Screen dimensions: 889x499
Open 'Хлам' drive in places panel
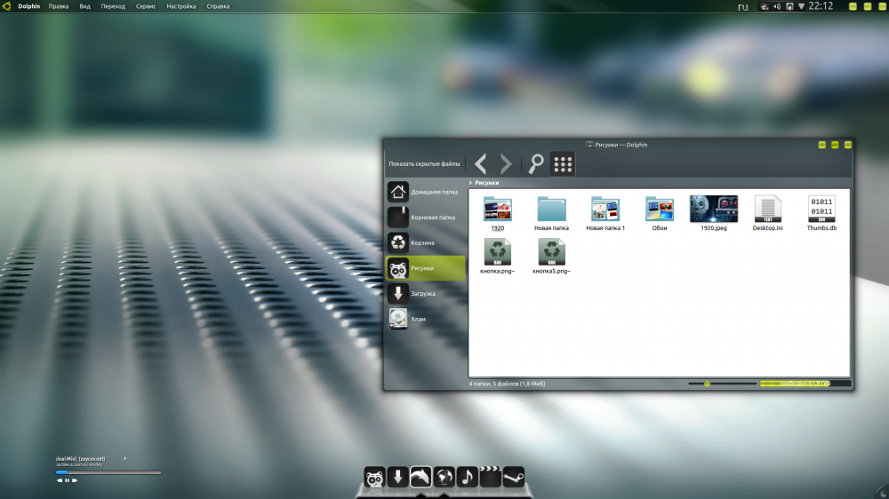click(425, 319)
